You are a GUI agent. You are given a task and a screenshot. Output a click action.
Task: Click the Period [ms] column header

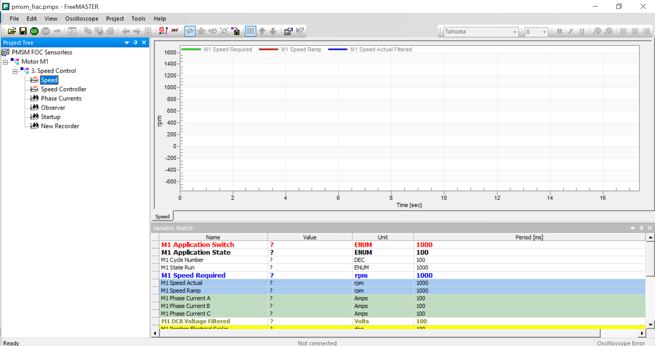529,237
